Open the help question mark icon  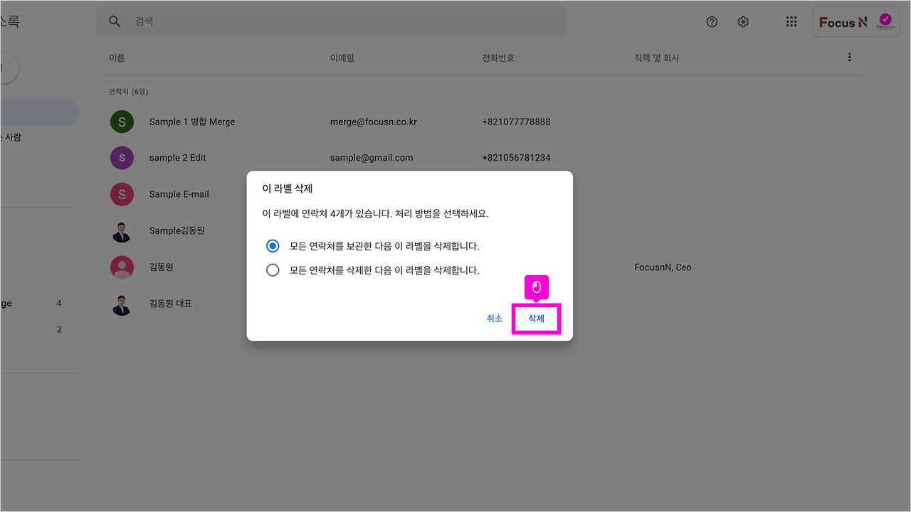712,21
